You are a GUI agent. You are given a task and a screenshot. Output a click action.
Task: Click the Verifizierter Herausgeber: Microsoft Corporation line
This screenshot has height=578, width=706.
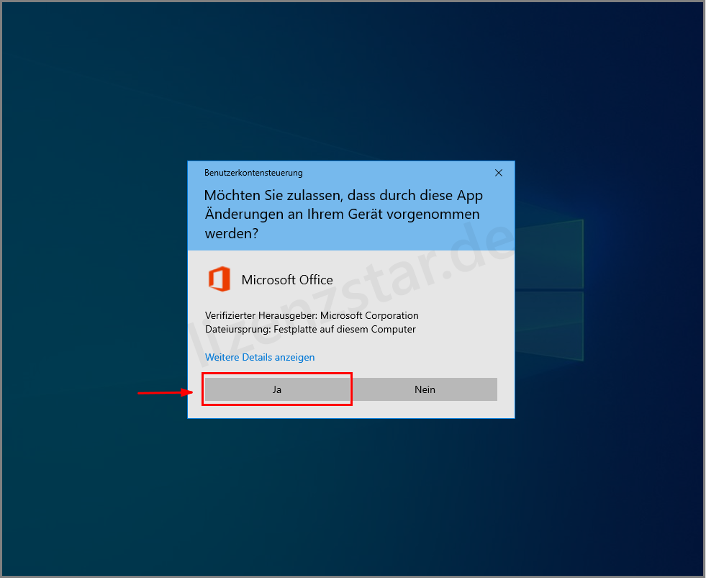(312, 315)
